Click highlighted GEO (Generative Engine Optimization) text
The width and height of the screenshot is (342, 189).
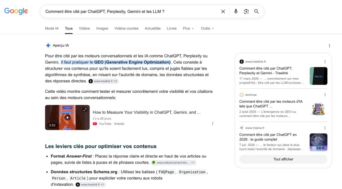coord(132,62)
